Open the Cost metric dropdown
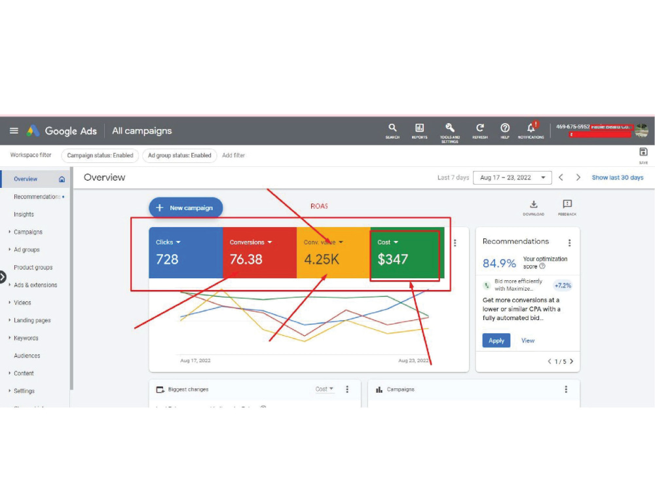655x491 pixels. (388, 242)
